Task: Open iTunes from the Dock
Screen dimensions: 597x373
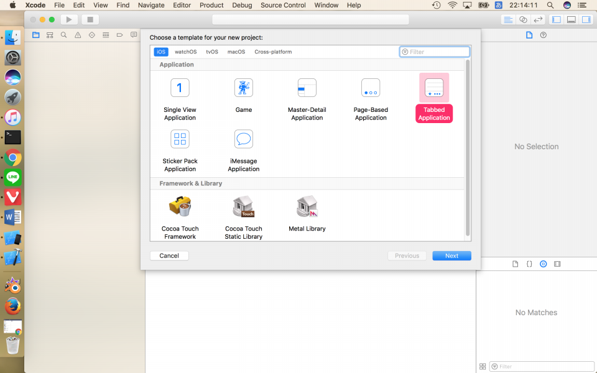Action: [x=12, y=117]
